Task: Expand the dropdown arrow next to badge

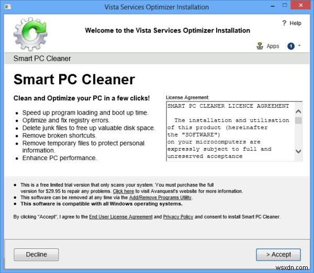Action: pos(299,45)
